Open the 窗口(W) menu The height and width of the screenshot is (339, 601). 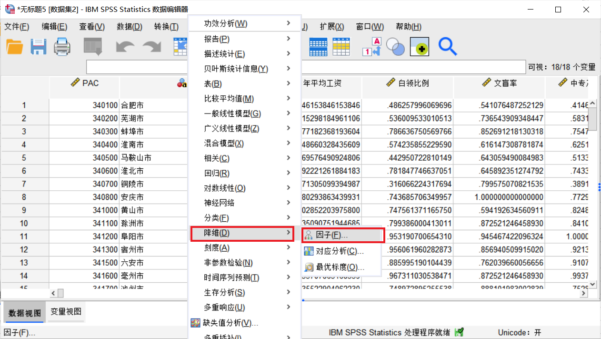370,27
